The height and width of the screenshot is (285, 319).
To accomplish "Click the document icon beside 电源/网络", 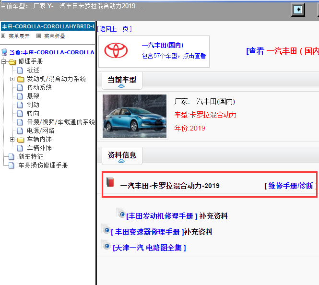I will [x=20, y=131].
